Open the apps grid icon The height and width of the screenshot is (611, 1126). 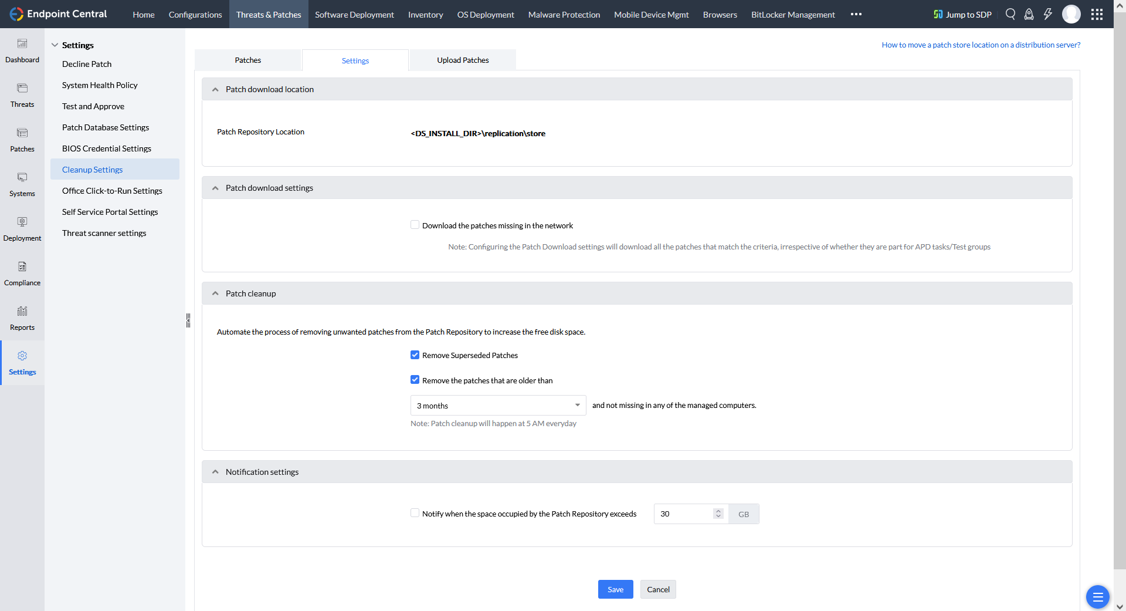point(1097,14)
